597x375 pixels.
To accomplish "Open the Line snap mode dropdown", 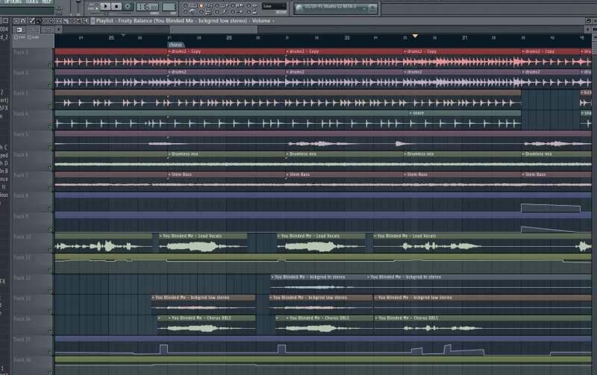I will pos(273,7).
